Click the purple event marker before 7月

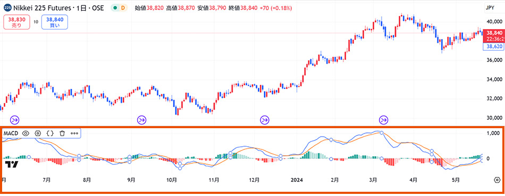(x=15, y=120)
